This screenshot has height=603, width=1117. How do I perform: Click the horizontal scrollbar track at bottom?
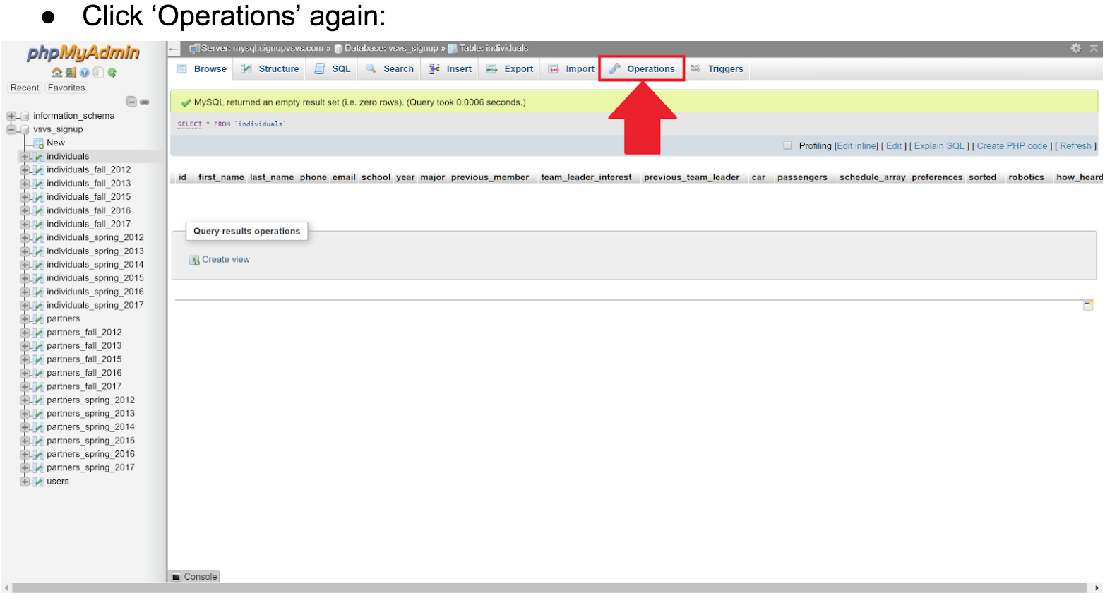click(549, 588)
